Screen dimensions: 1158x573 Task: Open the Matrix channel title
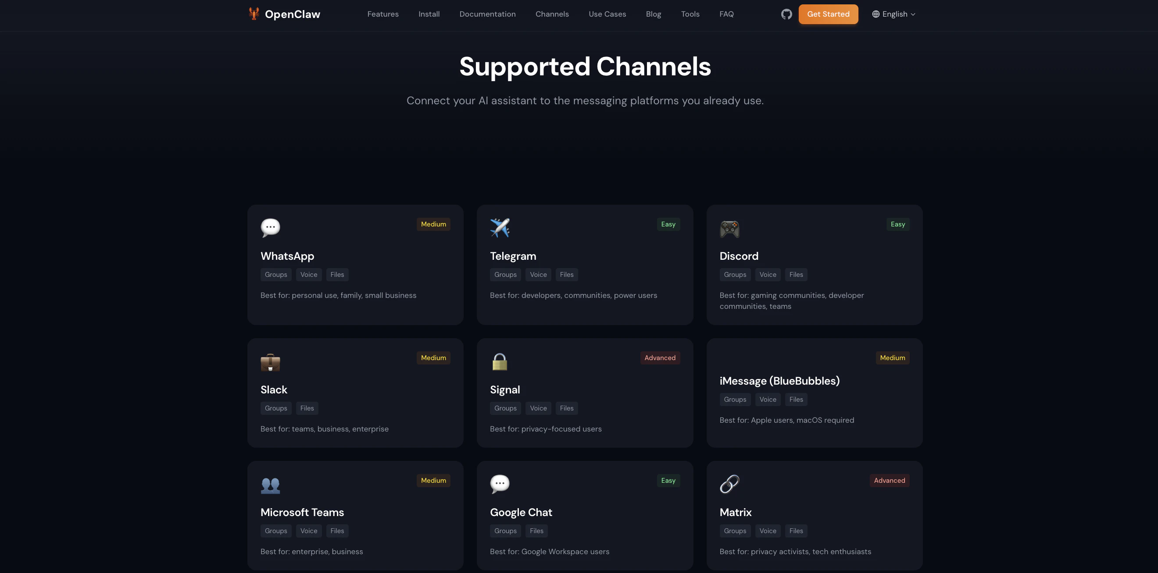pos(736,513)
